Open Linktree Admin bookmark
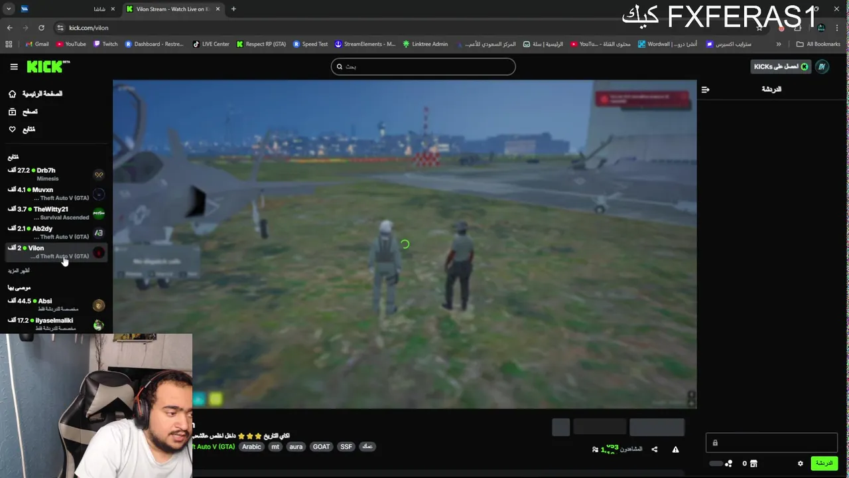This screenshot has height=478, width=849. tap(425, 44)
